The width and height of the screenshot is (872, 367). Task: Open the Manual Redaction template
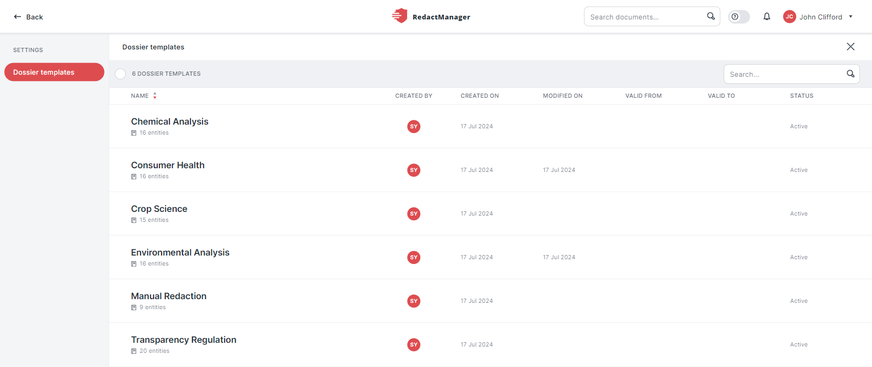coord(168,296)
